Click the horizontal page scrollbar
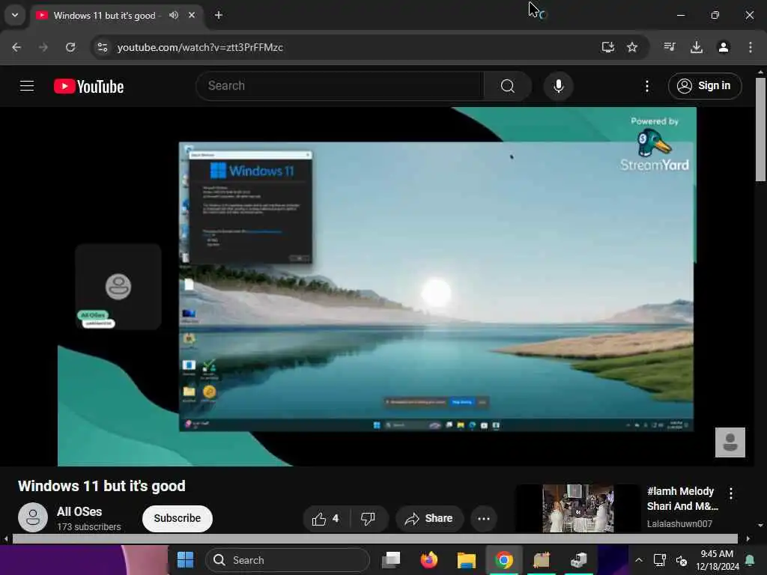 point(375,539)
